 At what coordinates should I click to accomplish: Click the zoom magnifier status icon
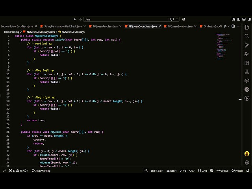[146, 170]
